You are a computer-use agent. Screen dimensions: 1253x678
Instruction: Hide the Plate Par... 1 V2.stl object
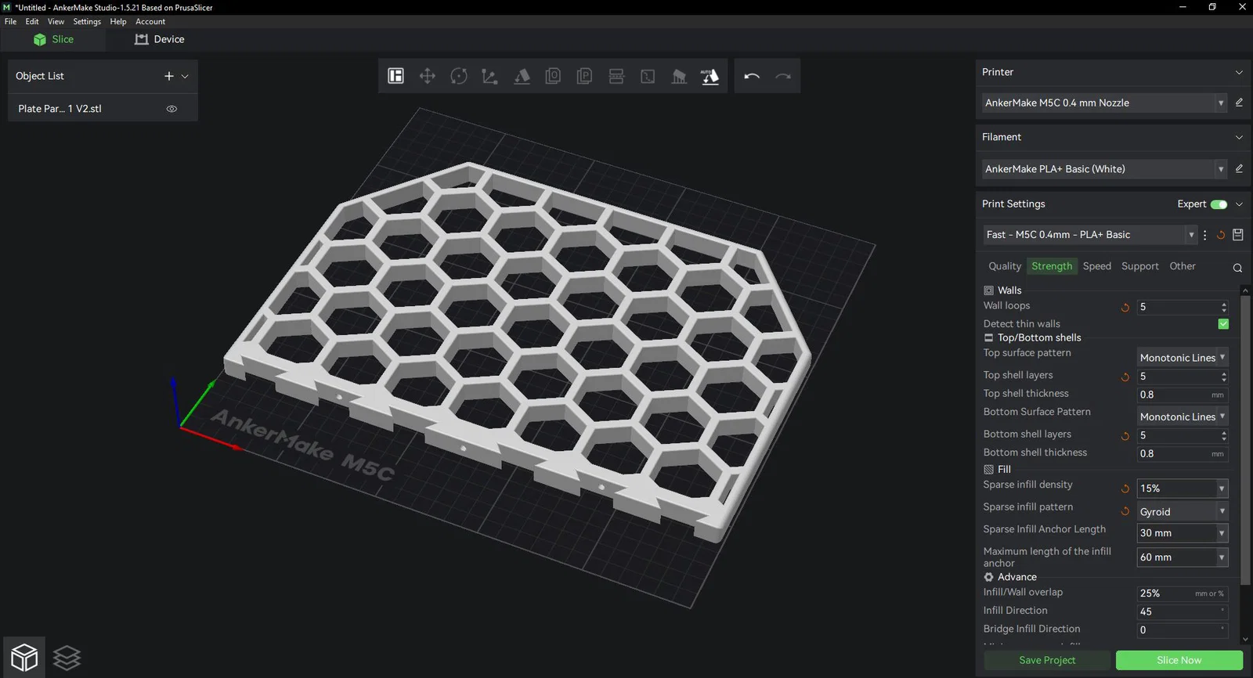click(172, 109)
